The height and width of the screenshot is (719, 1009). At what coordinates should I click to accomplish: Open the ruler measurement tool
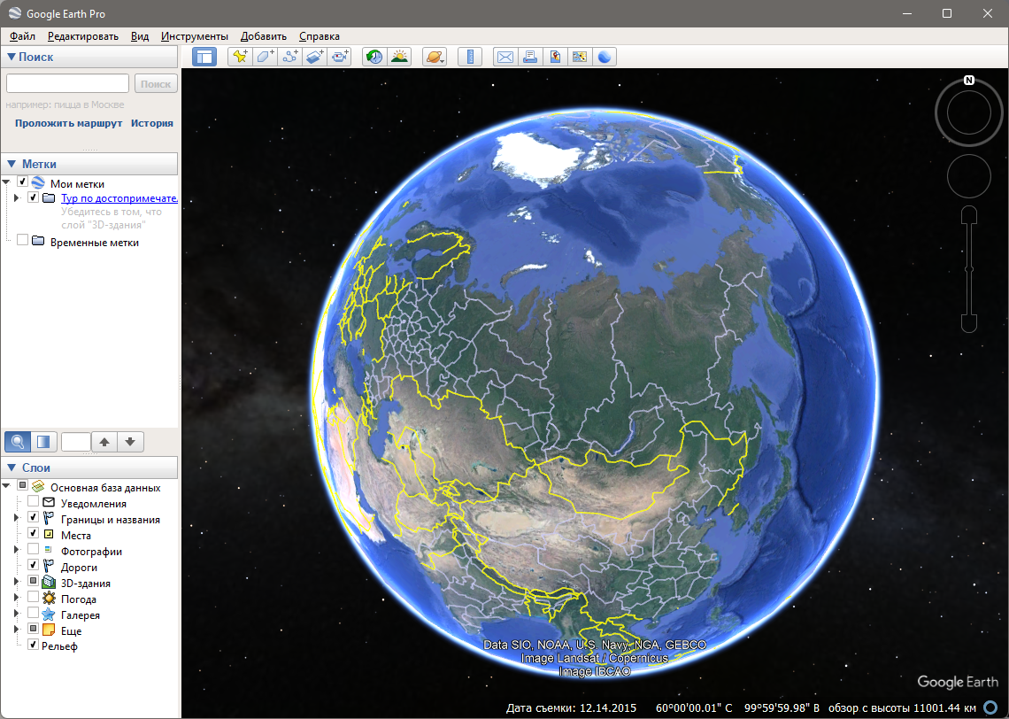(x=470, y=57)
